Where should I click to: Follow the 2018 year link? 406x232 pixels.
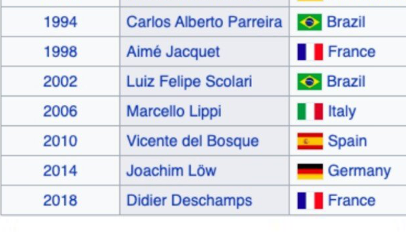click(x=60, y=200)
